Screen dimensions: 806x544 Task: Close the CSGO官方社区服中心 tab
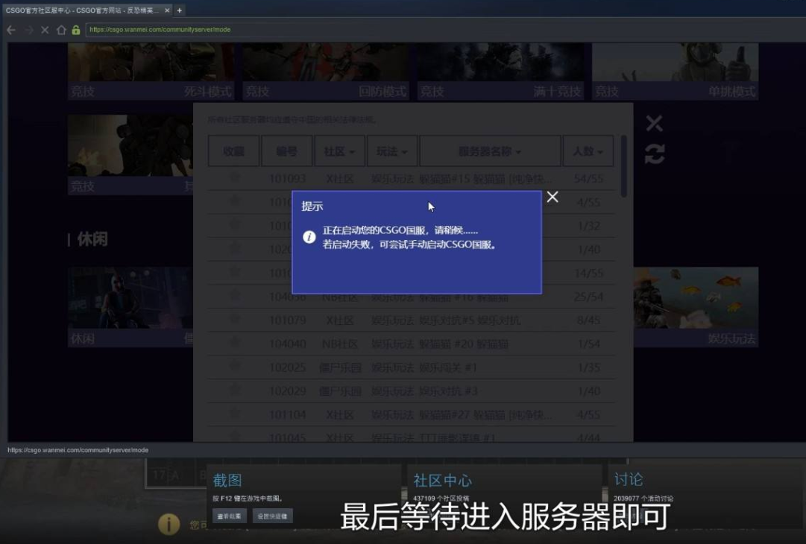(x=167, y=10)
